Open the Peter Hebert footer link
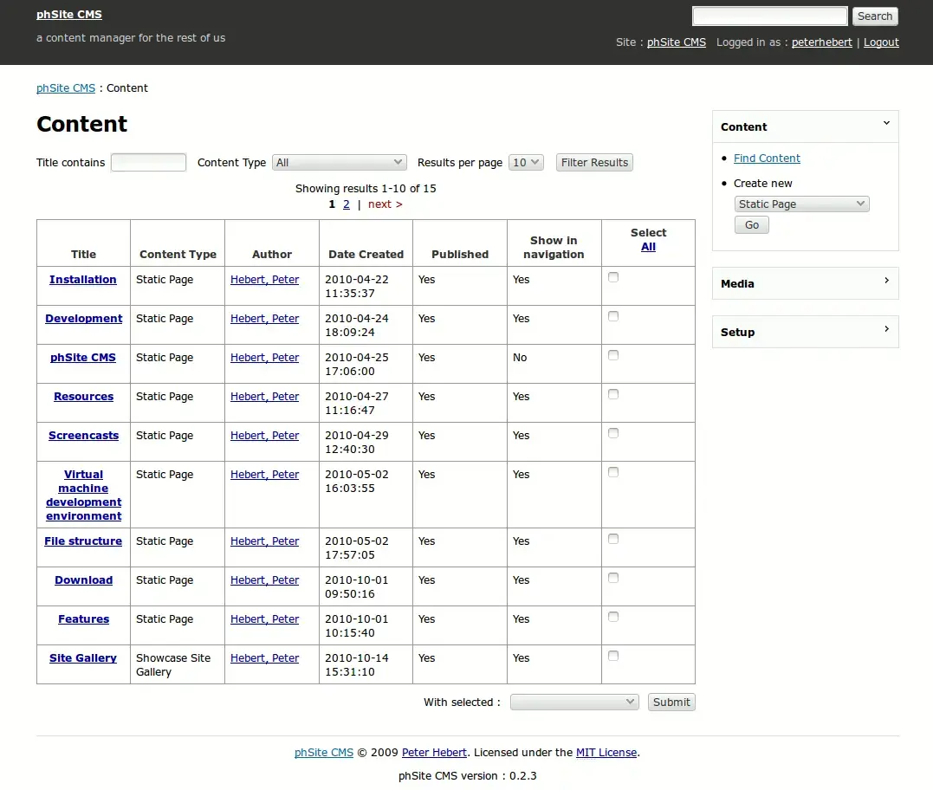Image resolution: width=933 pixels, height=790 pixels. 434,753
